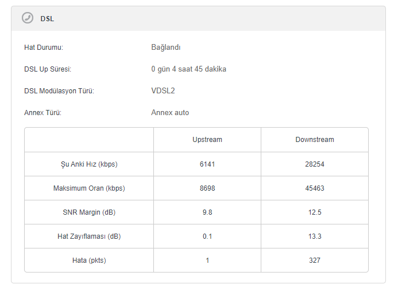Click the DSL phone icon

pos(28,18)
